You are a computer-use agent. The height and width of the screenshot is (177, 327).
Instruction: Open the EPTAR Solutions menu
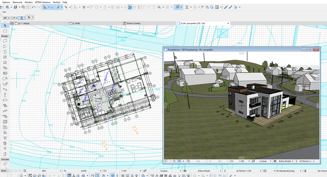(43, 2)
